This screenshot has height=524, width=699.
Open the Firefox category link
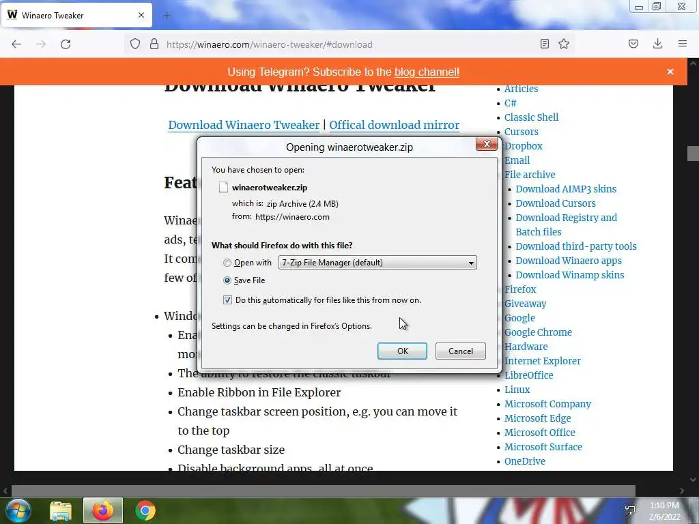click(520, 289)
